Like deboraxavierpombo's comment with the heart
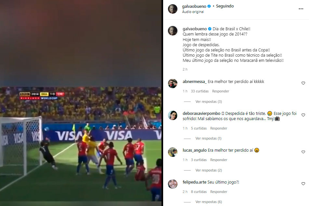Viewport: 309px width, 206px height. point(303,115)
